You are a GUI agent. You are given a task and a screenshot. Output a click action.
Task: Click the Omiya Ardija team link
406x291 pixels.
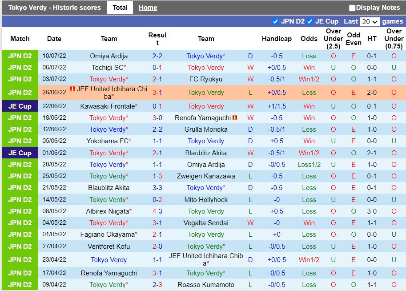pos(109,56)
